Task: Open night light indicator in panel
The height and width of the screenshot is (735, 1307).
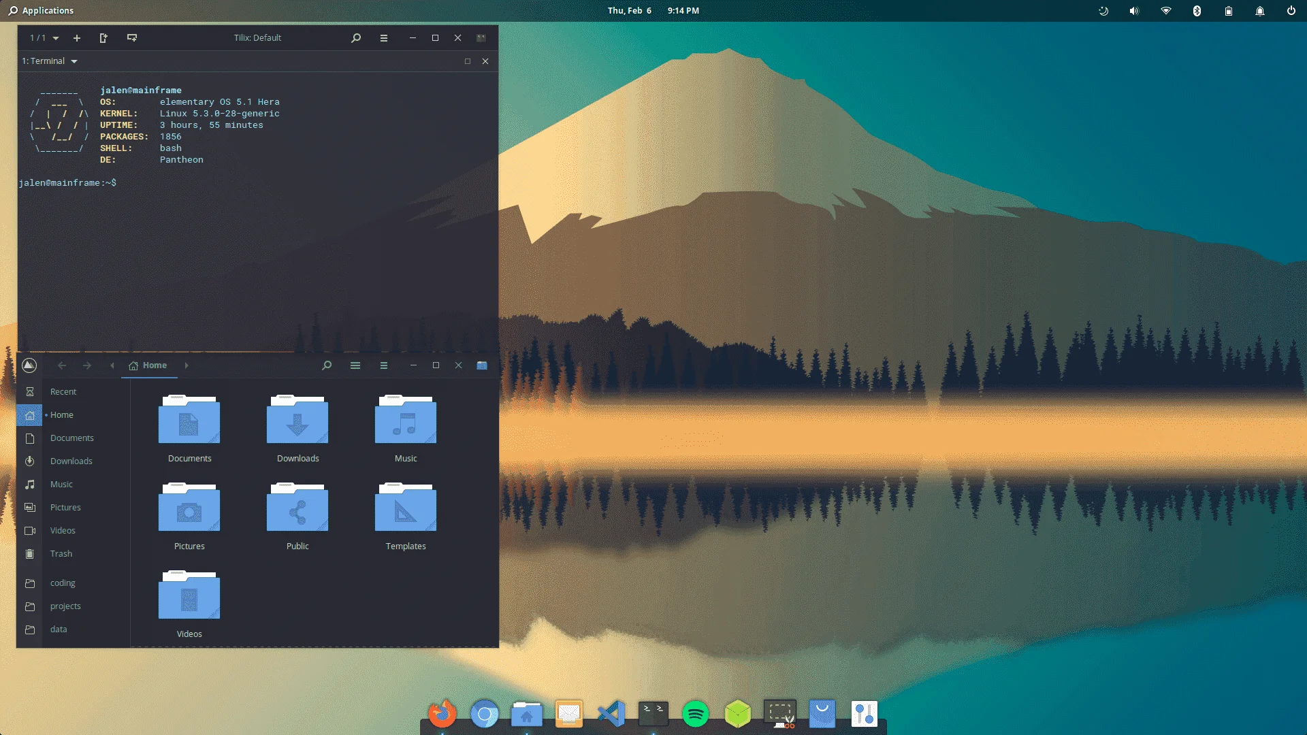Action: pos(1103,11)
